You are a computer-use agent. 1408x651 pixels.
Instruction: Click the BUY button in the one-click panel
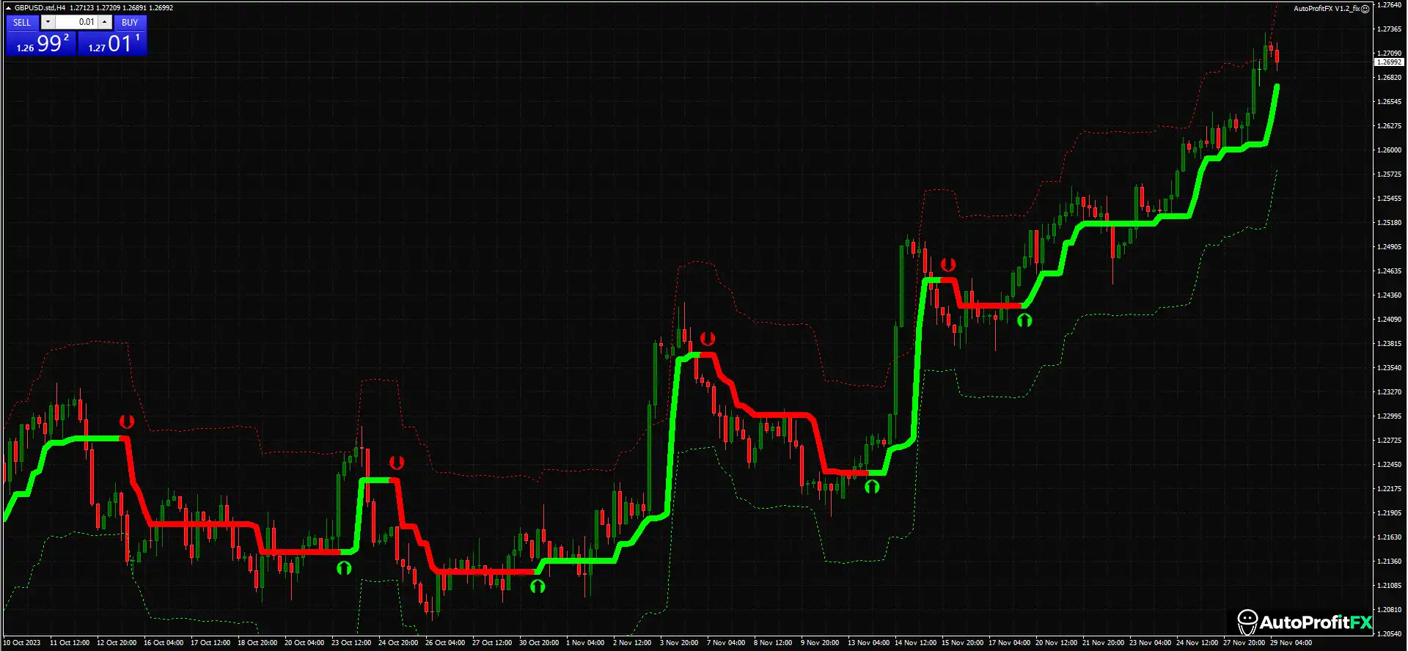130,22
